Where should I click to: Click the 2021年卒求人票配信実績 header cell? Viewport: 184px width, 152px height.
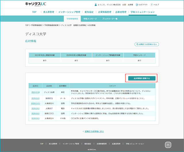point(45,55)
